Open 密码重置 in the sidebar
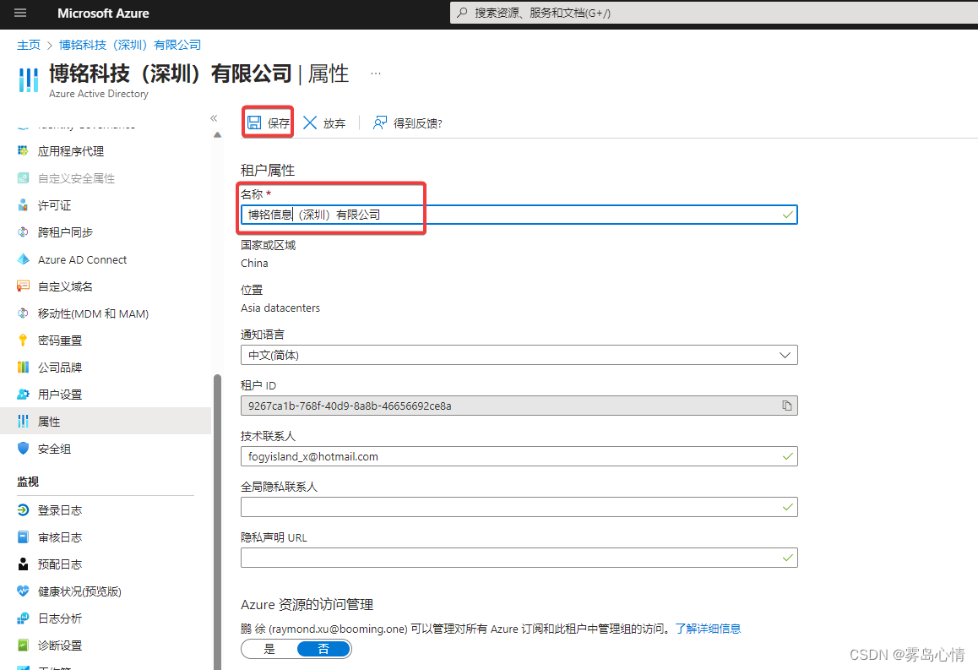 click(60, 340)
